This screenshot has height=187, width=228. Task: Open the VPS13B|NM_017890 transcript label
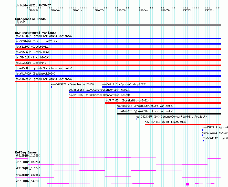click(x=28, y=155)
